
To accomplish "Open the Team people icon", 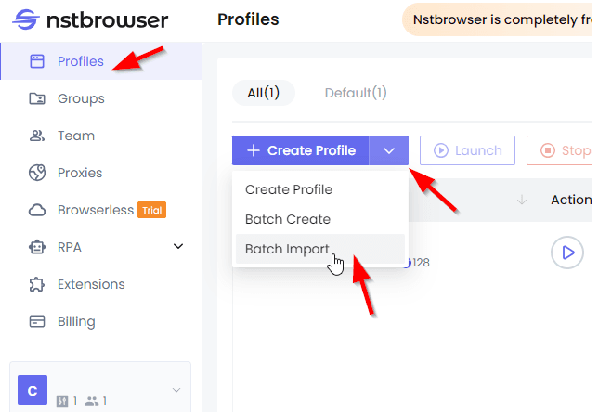I will tap(37, 136).
